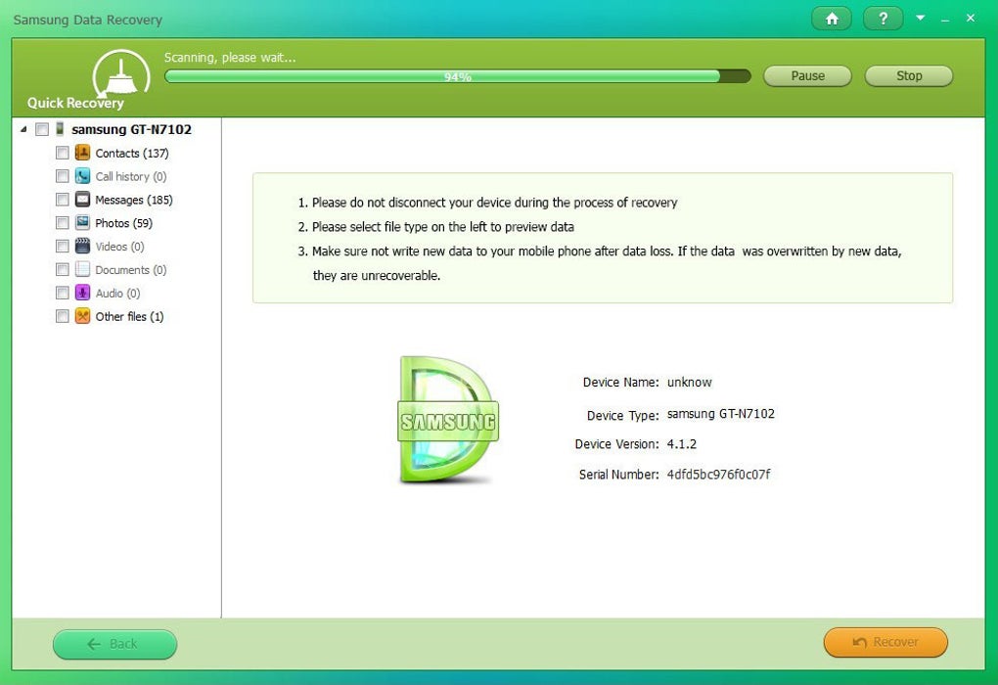This screenshot has height=685, width=998.
Task: Stop the scanning process
Action: [909, 75]
